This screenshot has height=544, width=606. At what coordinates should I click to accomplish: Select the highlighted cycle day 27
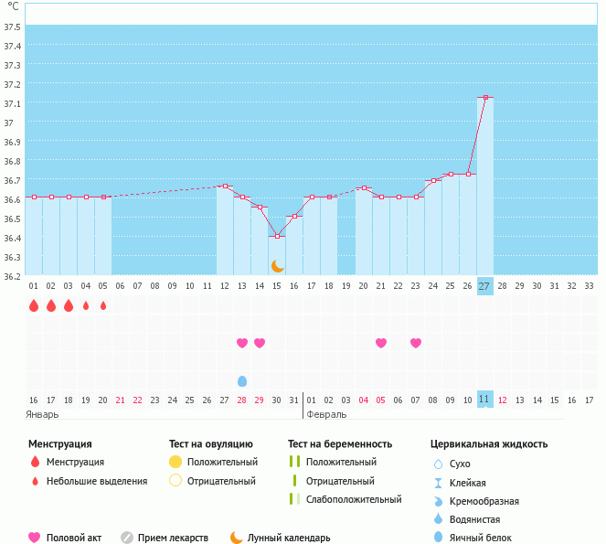pos(484,286)
